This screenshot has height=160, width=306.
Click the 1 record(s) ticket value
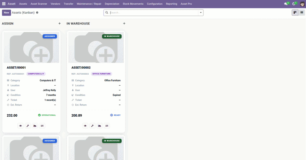[x=50, y=100]
